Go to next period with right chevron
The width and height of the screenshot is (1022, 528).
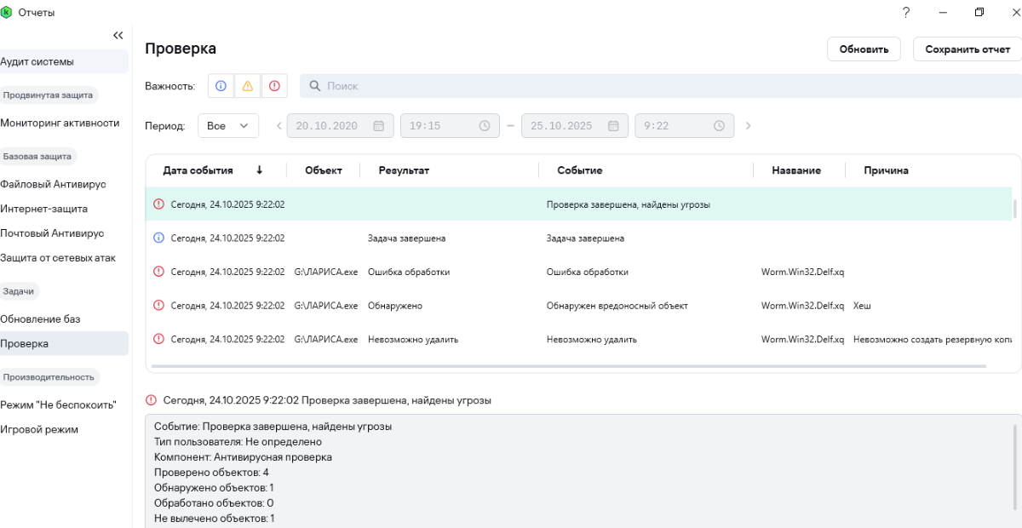(x=749, y=126)
